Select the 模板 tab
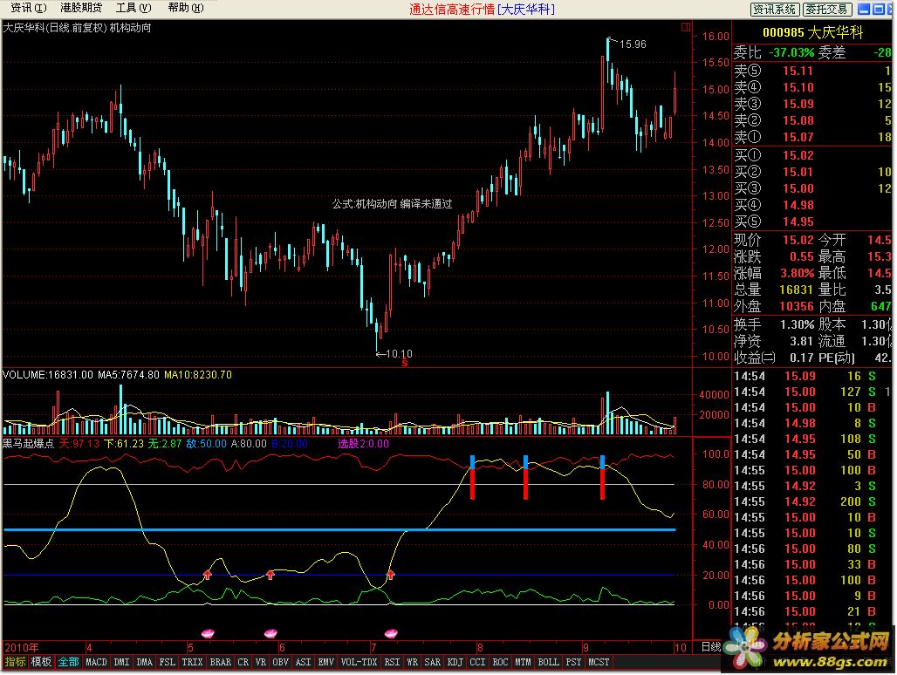The image size is (897, 675). coord(41,662)
